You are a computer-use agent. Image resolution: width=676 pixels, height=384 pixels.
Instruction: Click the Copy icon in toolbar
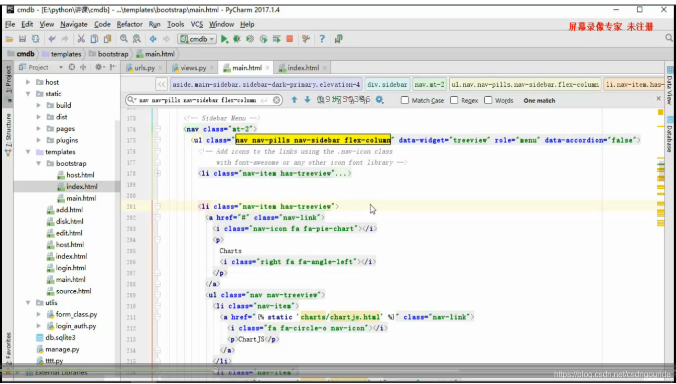(x=94, y=39)
